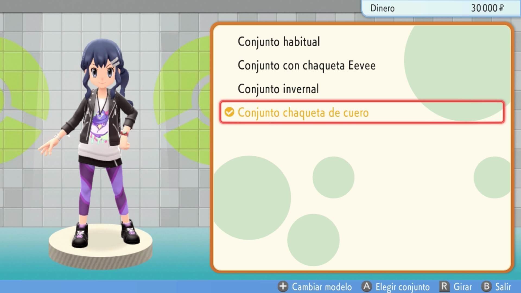521x293 pixels.
Task: Click the Girar label
Action: tap(462, 287)
